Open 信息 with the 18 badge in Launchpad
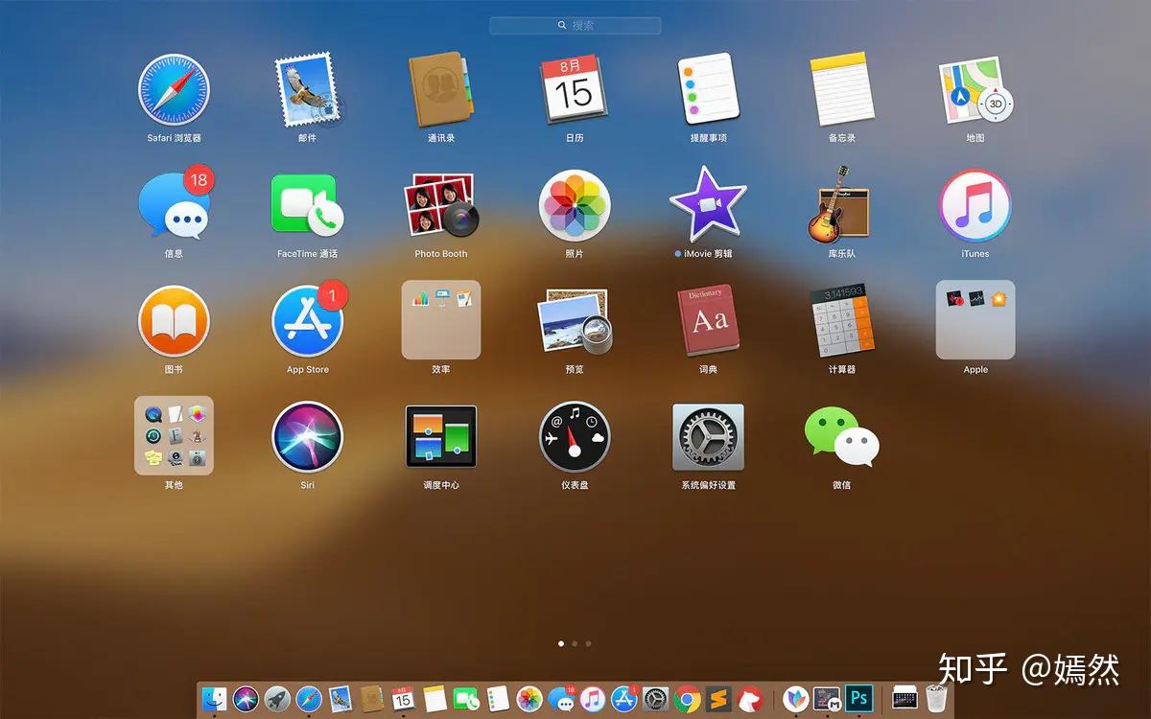 (174, 205)
